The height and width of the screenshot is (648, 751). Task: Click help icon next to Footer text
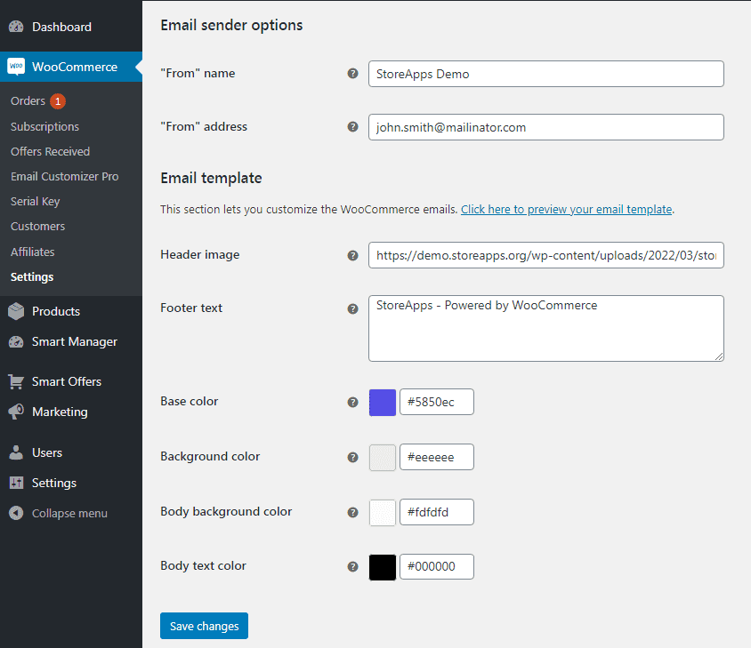(352, 308)
